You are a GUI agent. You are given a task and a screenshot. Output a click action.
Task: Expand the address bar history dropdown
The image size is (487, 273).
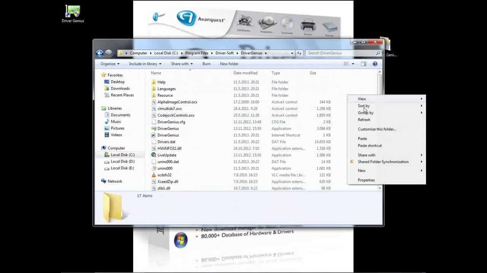292,53
